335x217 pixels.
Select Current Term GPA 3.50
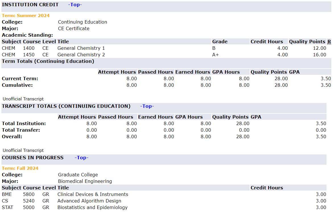point(326,78)
